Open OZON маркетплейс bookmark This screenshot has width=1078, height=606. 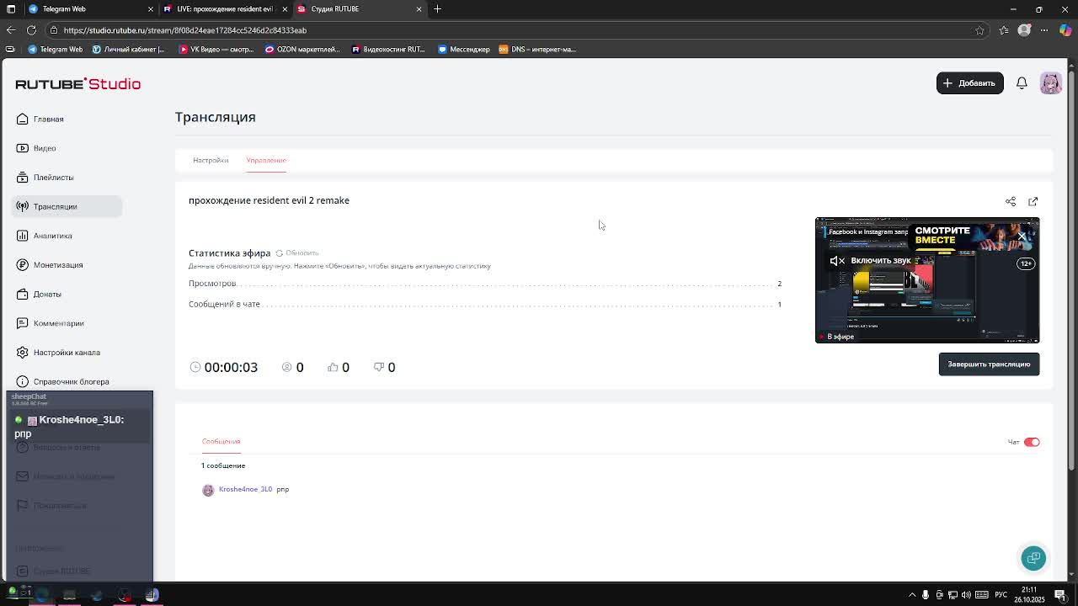click(302, 49)
